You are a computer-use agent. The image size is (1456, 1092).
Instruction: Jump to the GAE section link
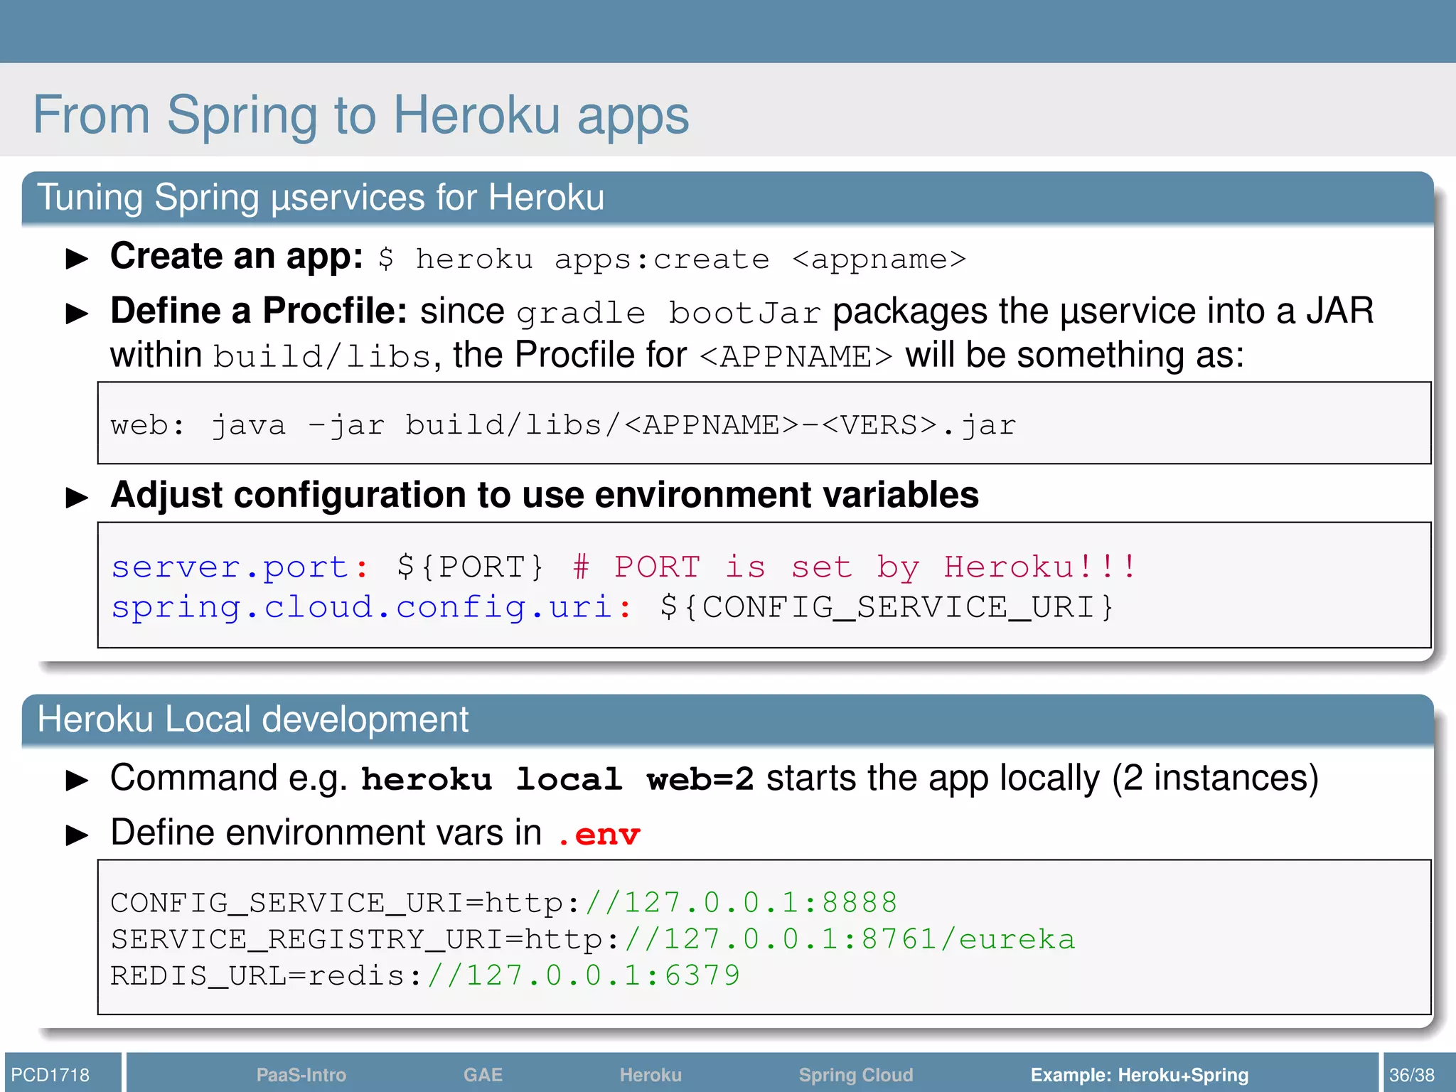483,1074
